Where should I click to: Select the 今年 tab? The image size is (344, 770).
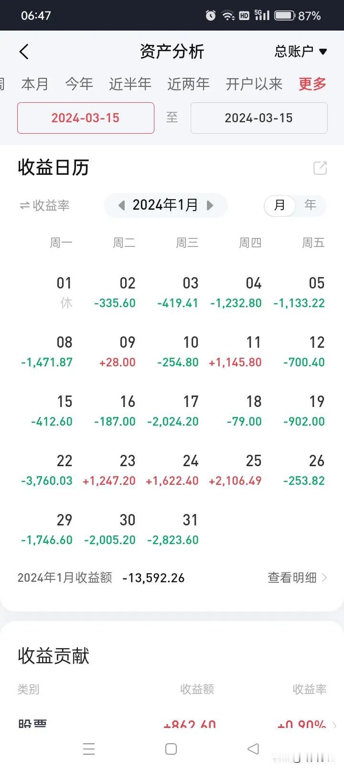[x=79, y=84]
